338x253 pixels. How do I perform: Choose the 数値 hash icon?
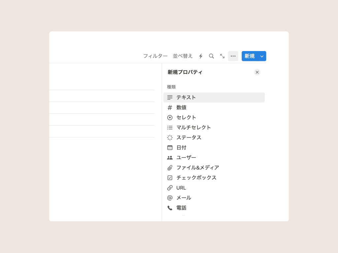pyautogui.click(x=170, y=107)
